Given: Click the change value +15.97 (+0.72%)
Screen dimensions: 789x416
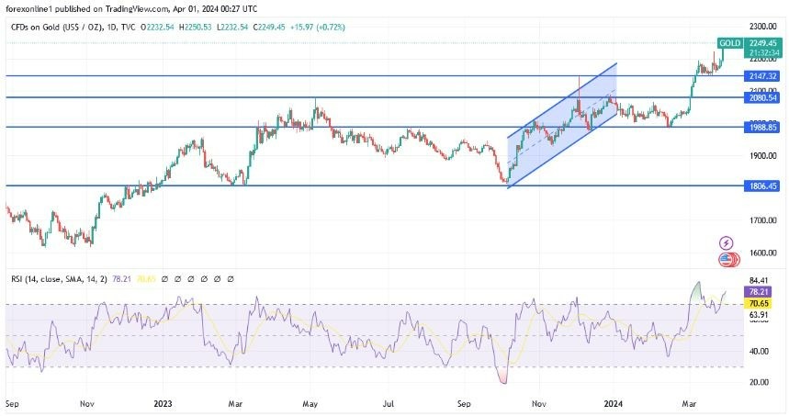Looking at the screenshot, I should 318,28.
